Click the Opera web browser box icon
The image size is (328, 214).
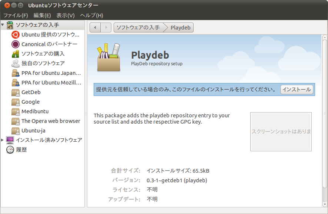pyautogui.click(x=16, y=121)
